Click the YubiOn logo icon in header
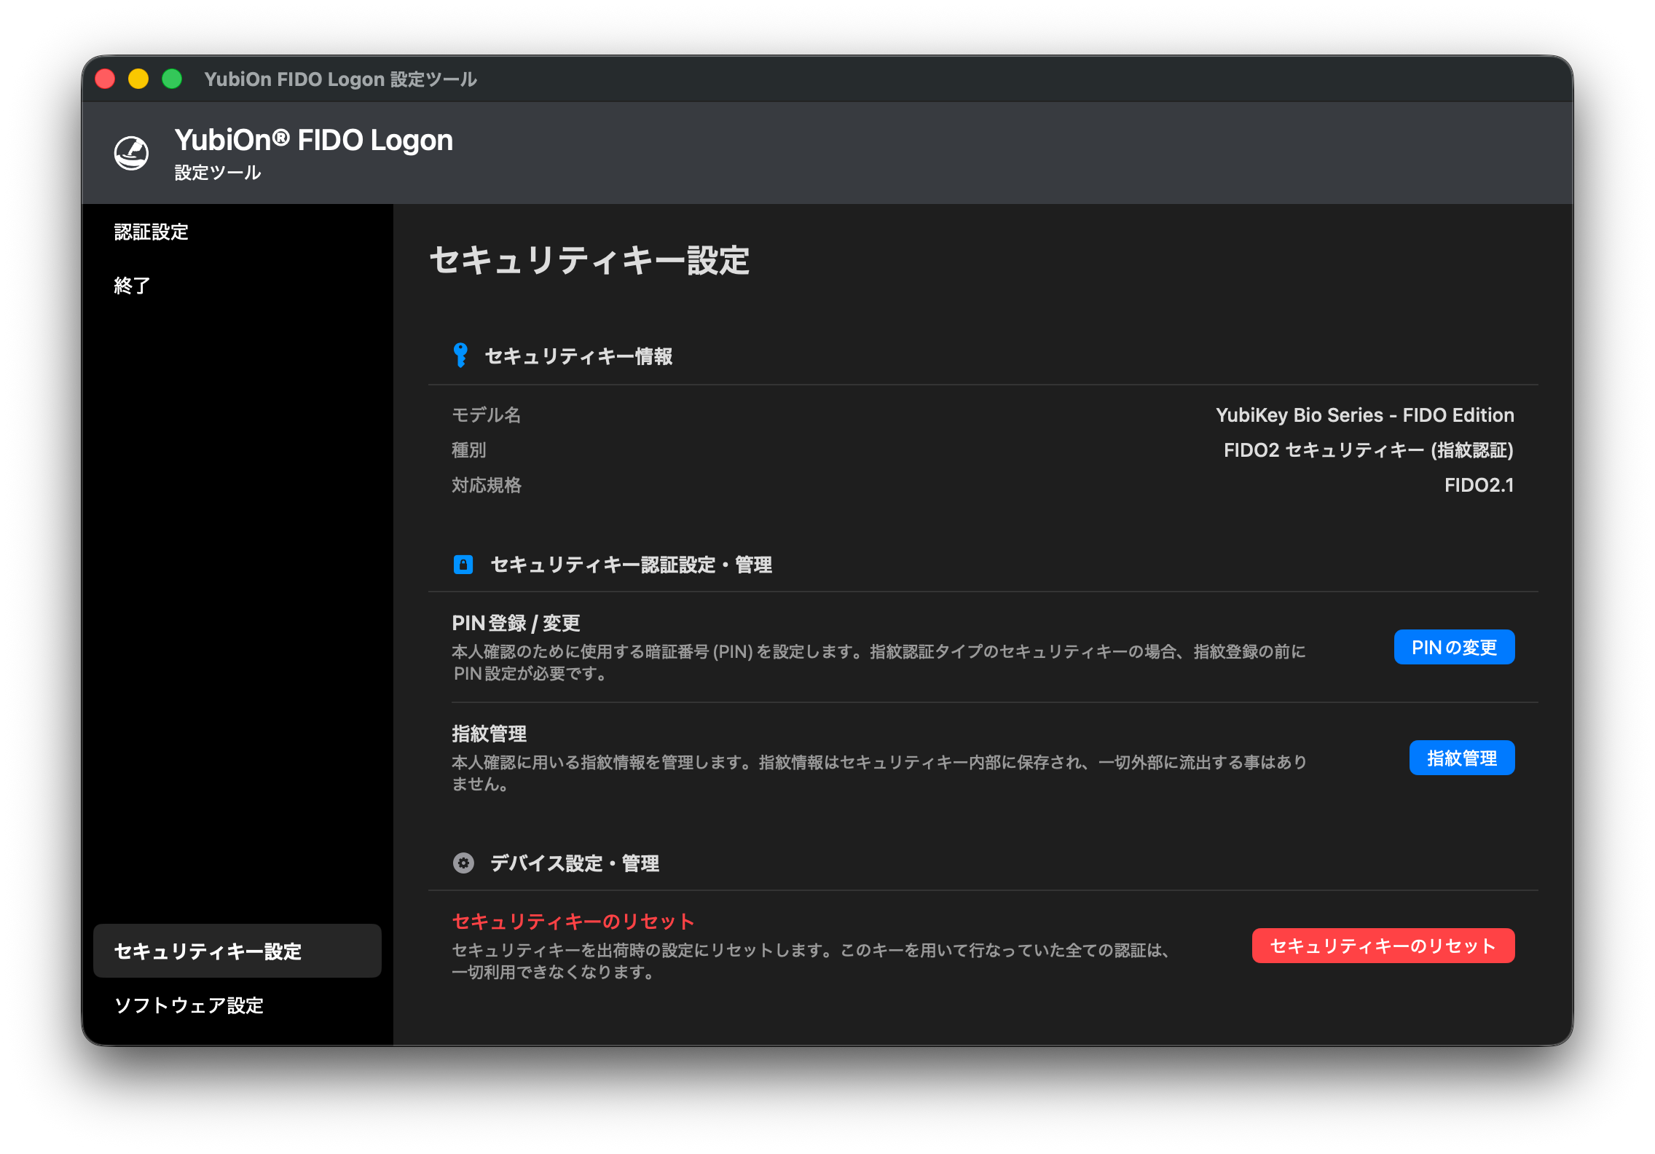 [132, 153]
